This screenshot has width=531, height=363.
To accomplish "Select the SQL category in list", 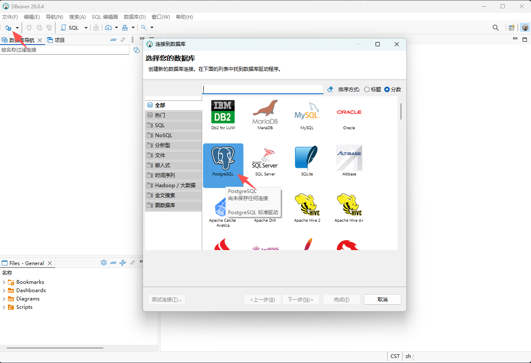I will pos(173,125).
